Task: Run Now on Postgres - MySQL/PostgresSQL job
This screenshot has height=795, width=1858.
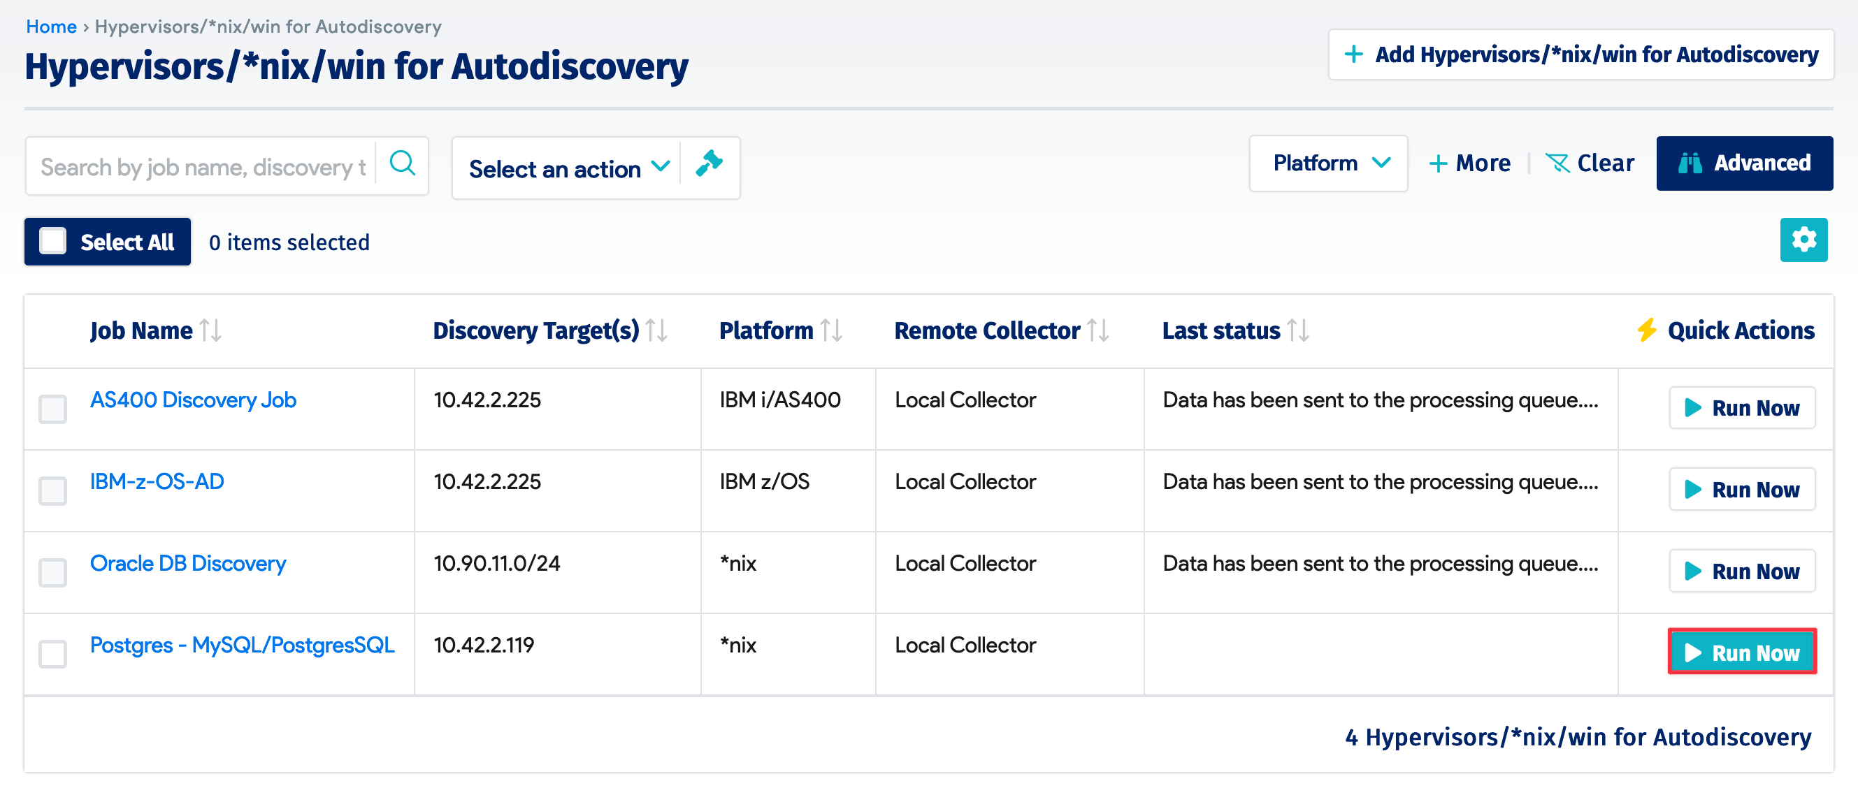Action: (1742, 652)
